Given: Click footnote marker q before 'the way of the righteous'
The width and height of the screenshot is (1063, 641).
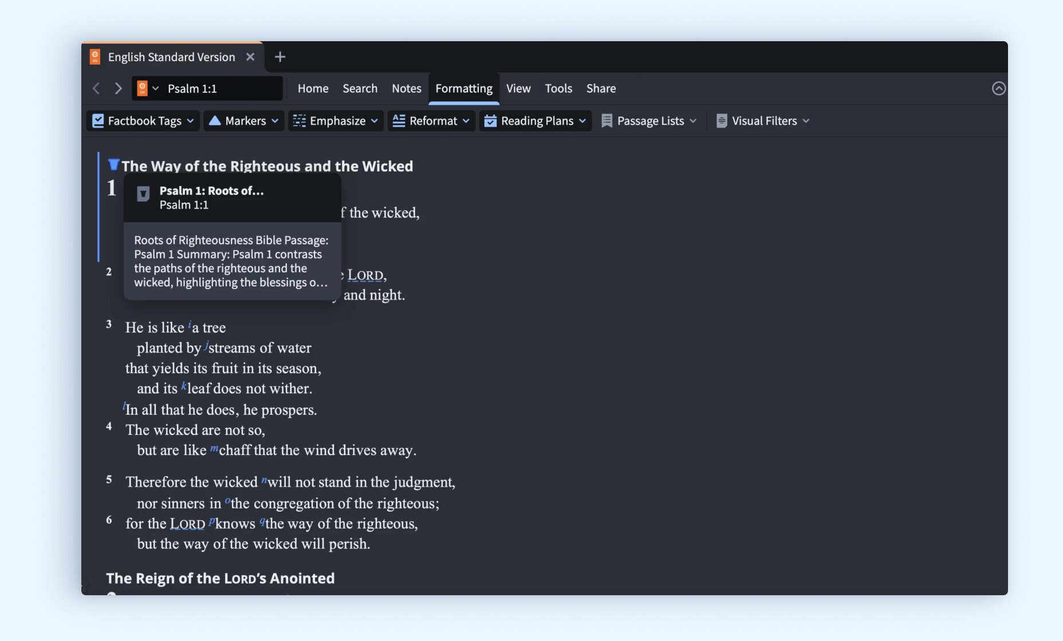Looking at the screenshot, I should (x=262, y=521).
